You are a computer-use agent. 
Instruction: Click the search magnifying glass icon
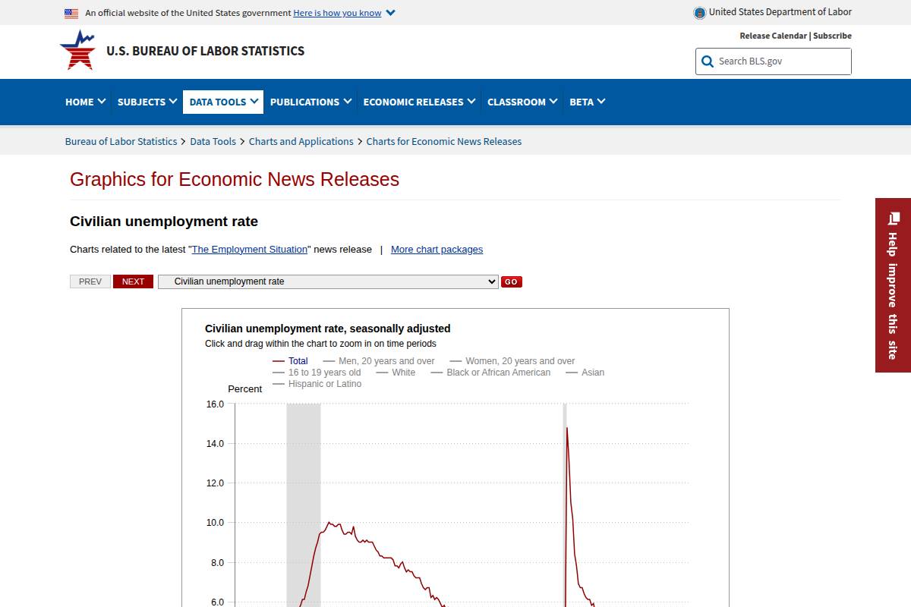[x=707, y=61]
